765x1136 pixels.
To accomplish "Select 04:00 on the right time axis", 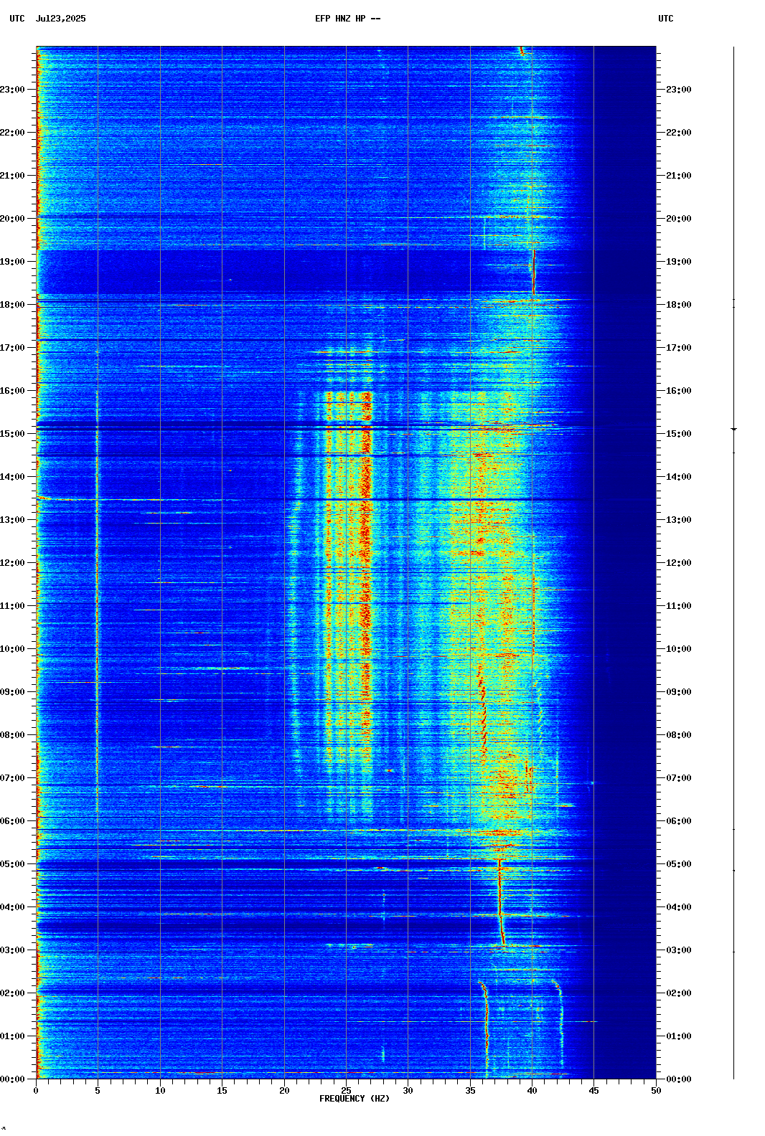I will click(679, 907).
